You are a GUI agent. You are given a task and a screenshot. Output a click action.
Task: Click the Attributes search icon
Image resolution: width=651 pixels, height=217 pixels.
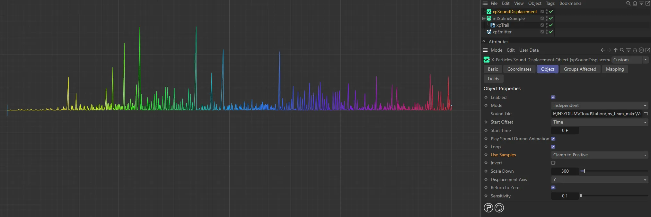622,50
